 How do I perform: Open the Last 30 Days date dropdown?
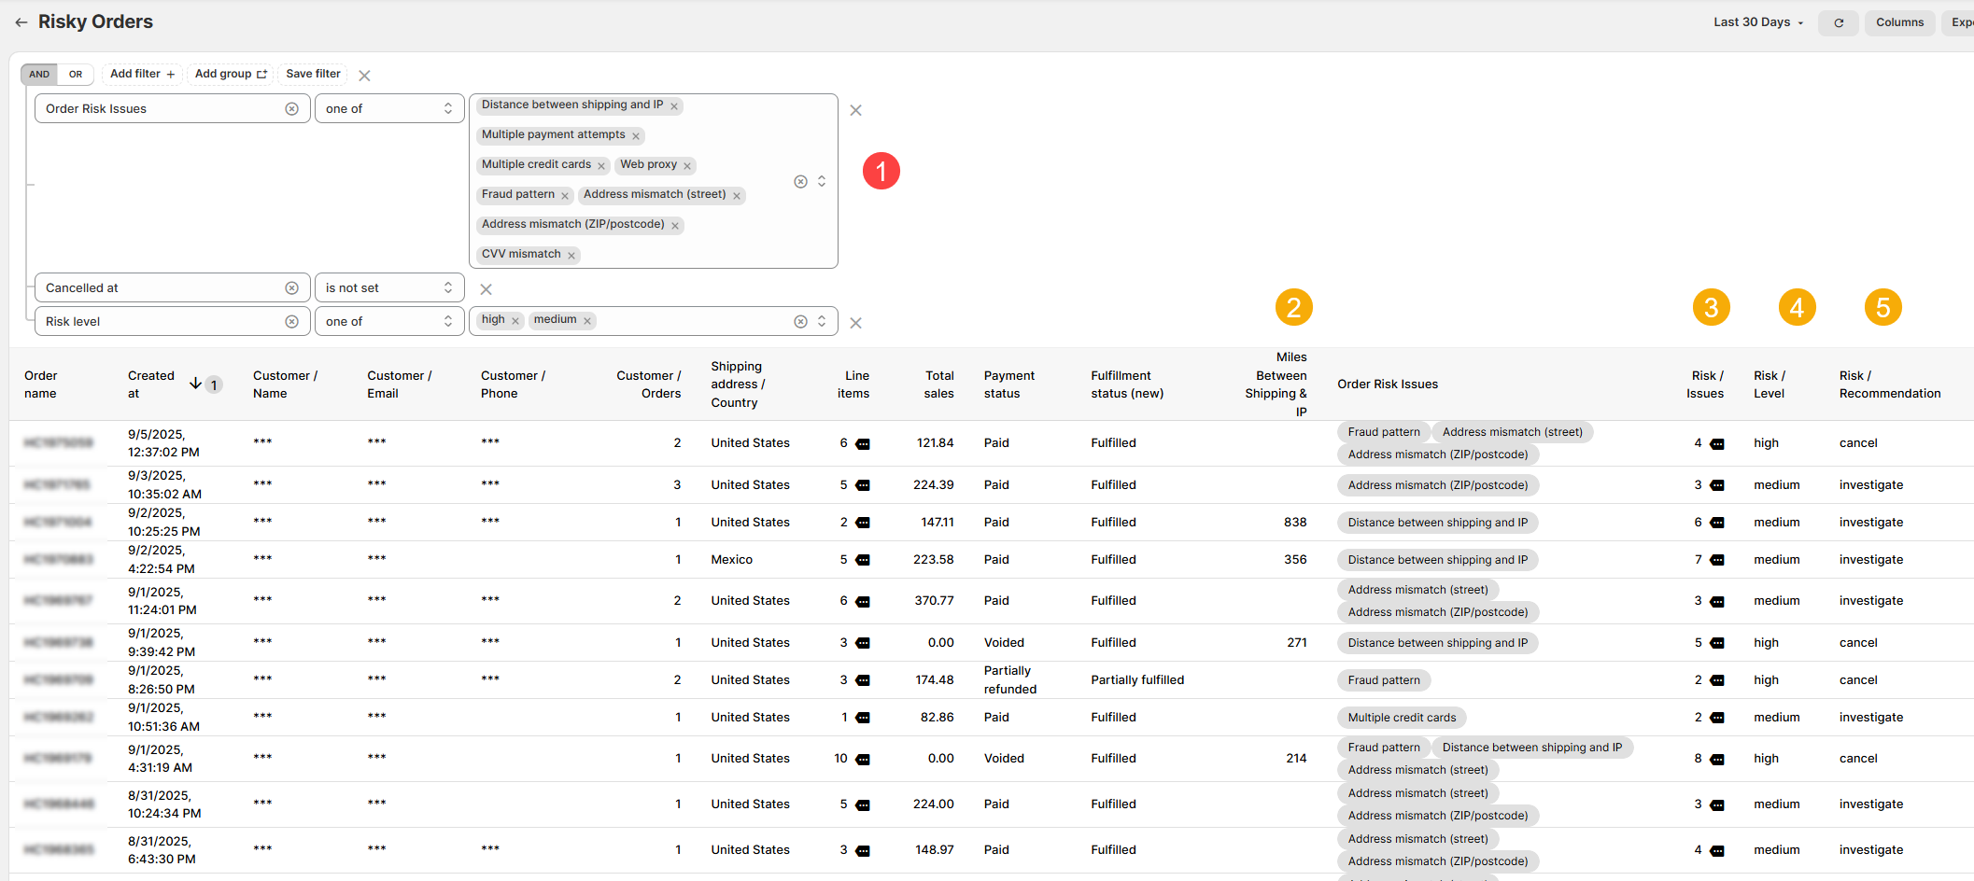[x=1757, y=22]
